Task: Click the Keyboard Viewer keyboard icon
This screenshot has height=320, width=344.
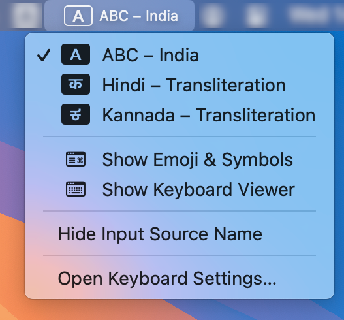Action: tap(76, 189)
